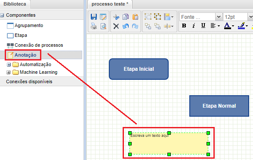Viewport: 253px width, 160px height.
Task: Toggle Underline text formatting
Action: pos(203,26)
